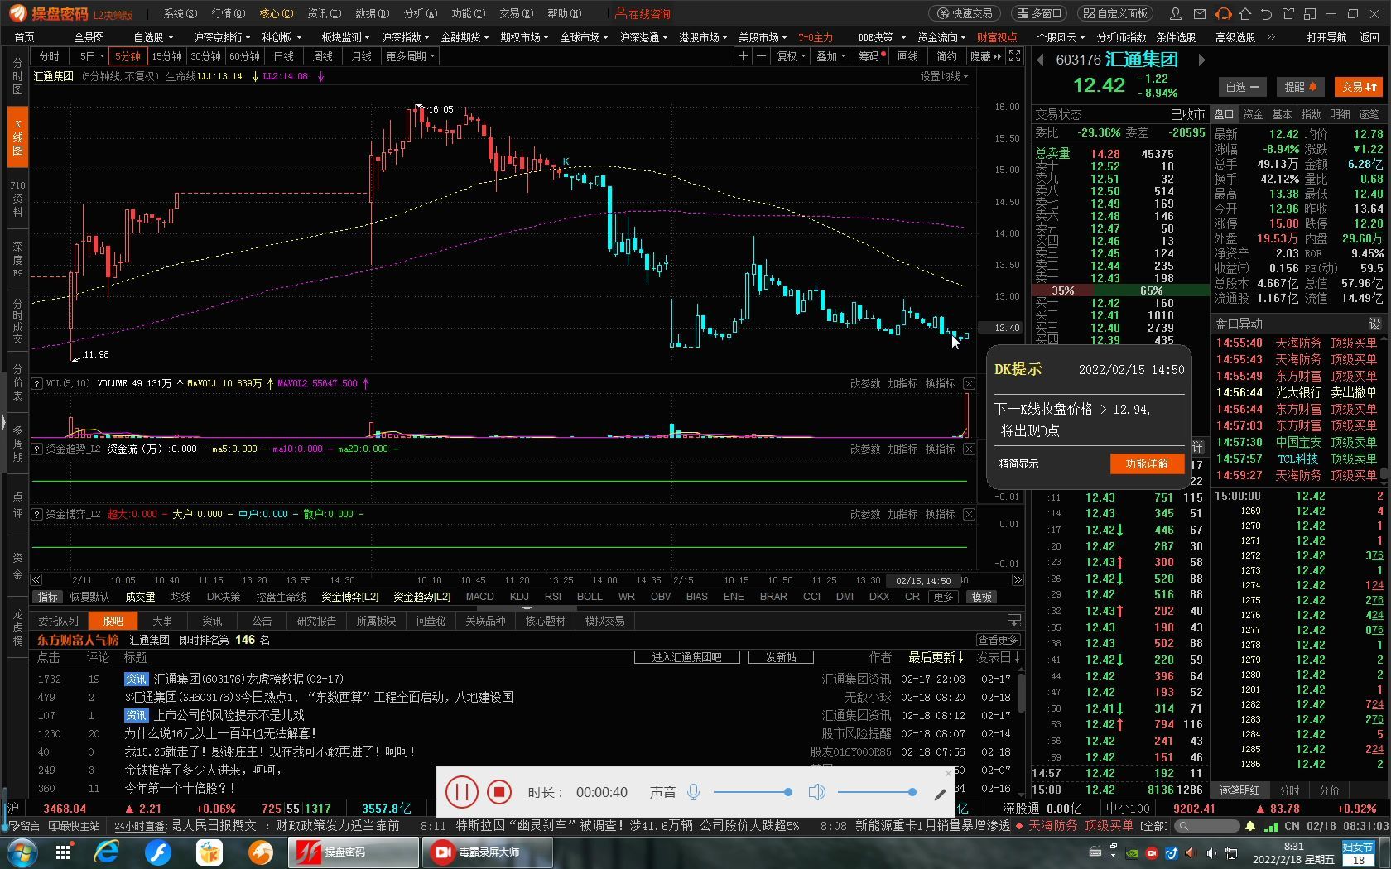This screenshot has height=869, width=1391.
Task: Open the 筹码 chips button
Action: (871, 56)
